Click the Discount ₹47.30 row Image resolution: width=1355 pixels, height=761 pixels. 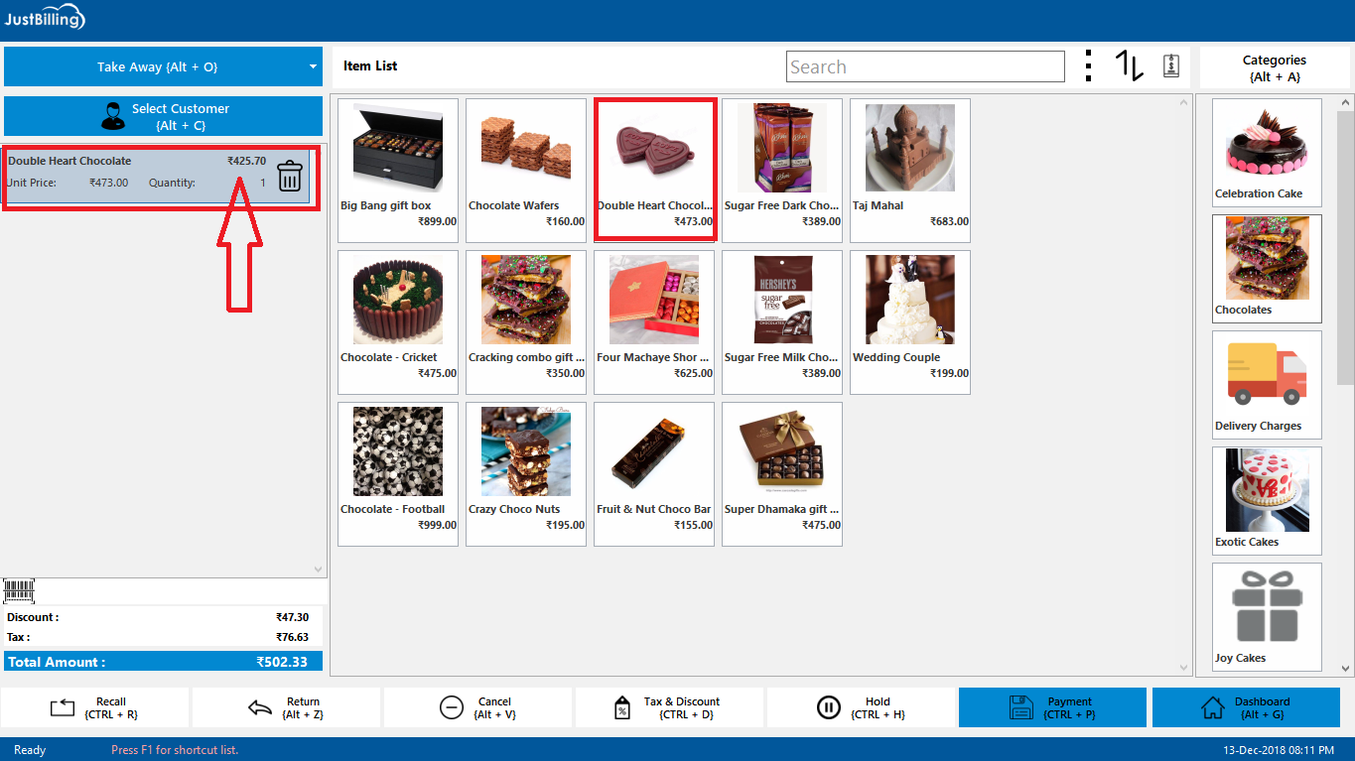pyautogui.click(x=164, y=617)
